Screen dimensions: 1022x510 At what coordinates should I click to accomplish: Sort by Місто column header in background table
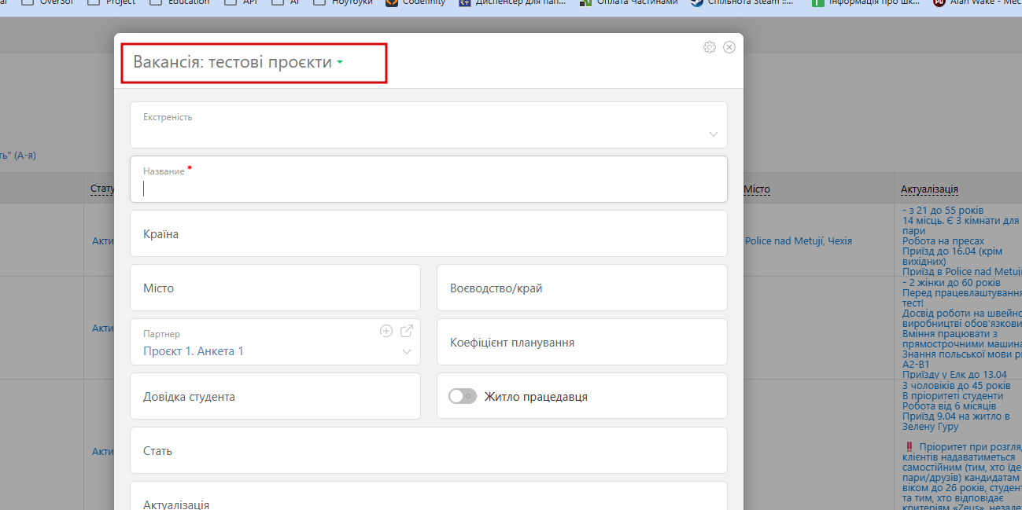point(757,189)
